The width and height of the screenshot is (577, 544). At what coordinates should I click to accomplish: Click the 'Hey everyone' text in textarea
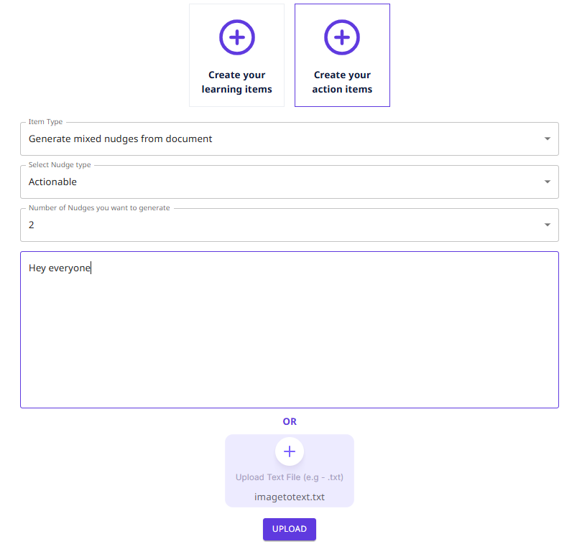60,268
